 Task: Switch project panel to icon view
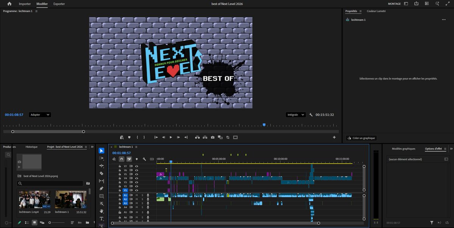pos(34,223)
